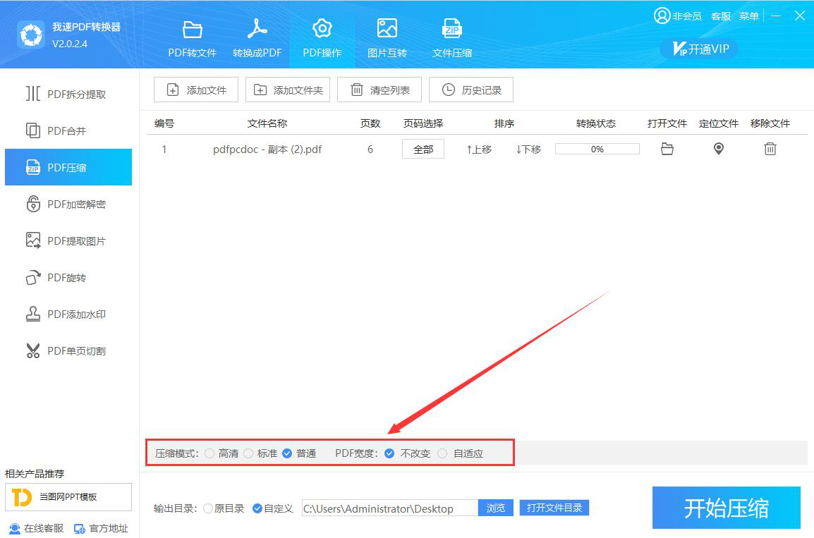Go to the 文件压缩 tab
Screen dimensions: 814x538
pos(451,38)
